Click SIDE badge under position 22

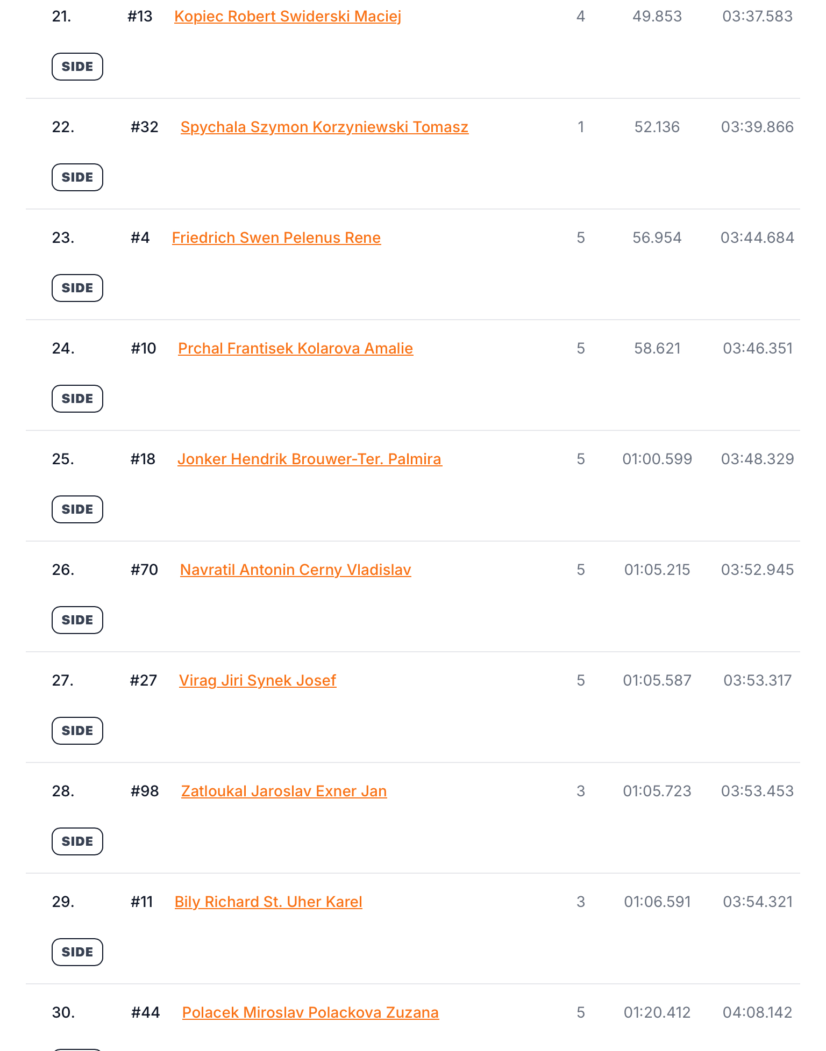77,177
